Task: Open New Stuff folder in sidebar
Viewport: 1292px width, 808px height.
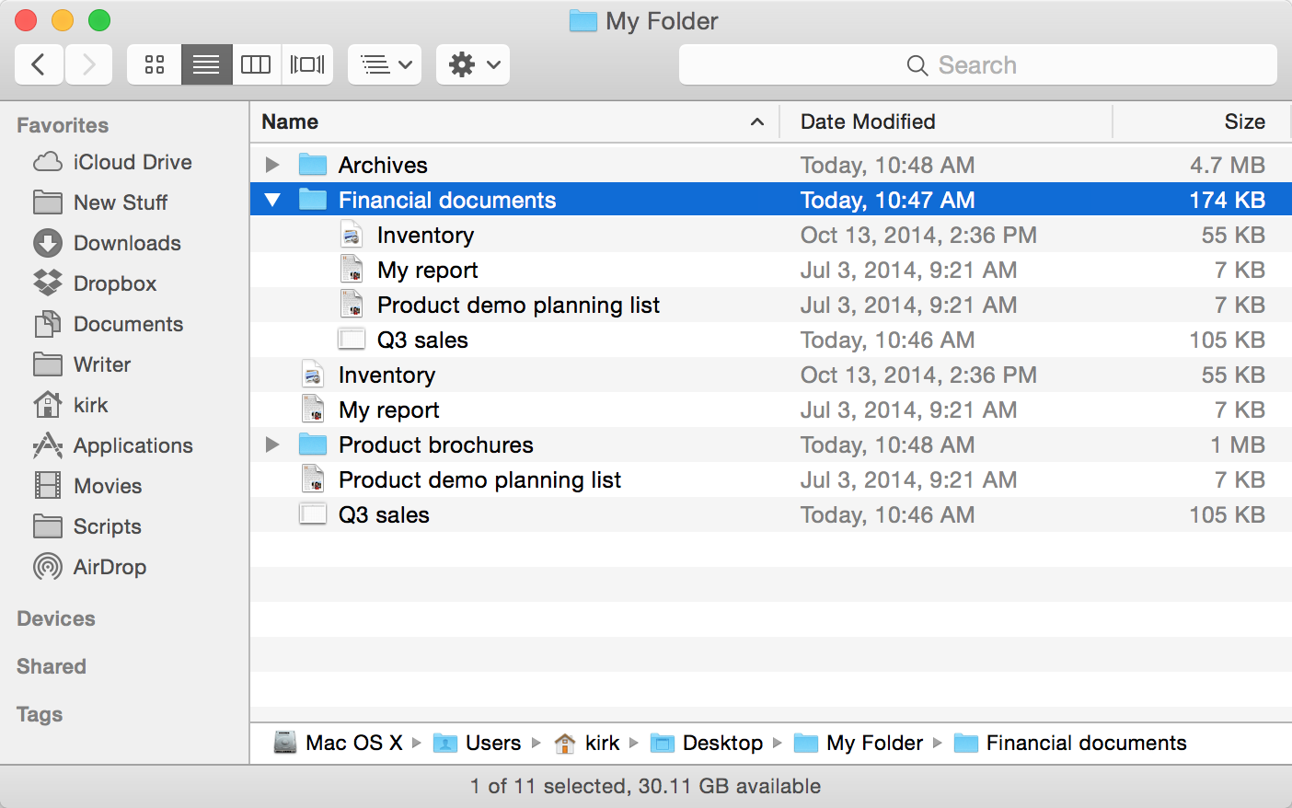Action: pyautogui.click(x=100, y=202)
